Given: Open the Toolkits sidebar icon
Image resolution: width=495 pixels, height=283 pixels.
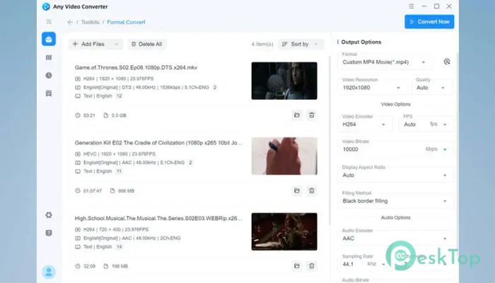Looking at the screenshot, I should tap(49, 39).
